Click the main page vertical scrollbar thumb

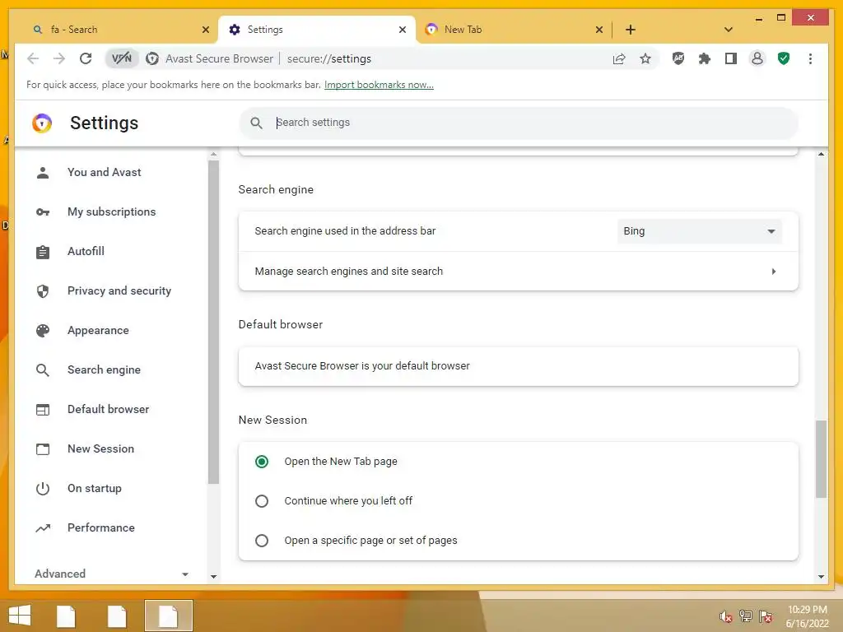tap(821, 459)
